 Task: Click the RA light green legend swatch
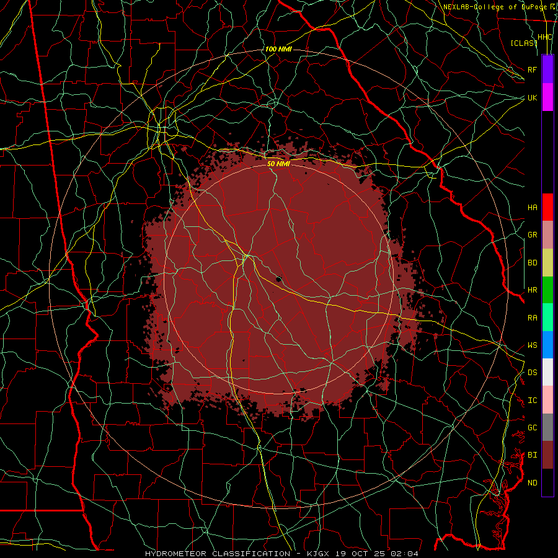coord(547,317)
